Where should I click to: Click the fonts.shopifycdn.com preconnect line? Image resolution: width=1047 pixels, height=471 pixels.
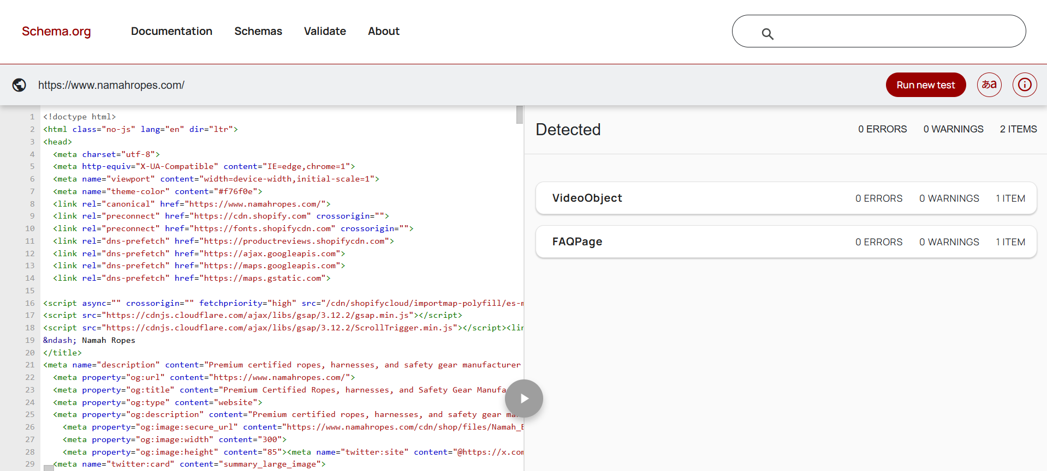pos(233,228)
